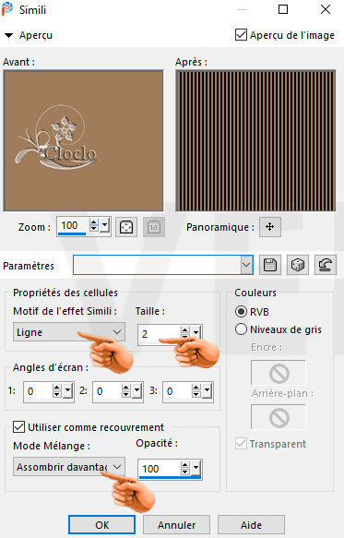Toggle the Aperçu de l'image checkbox
Viewport: 344px width, 538px height.
241,35
